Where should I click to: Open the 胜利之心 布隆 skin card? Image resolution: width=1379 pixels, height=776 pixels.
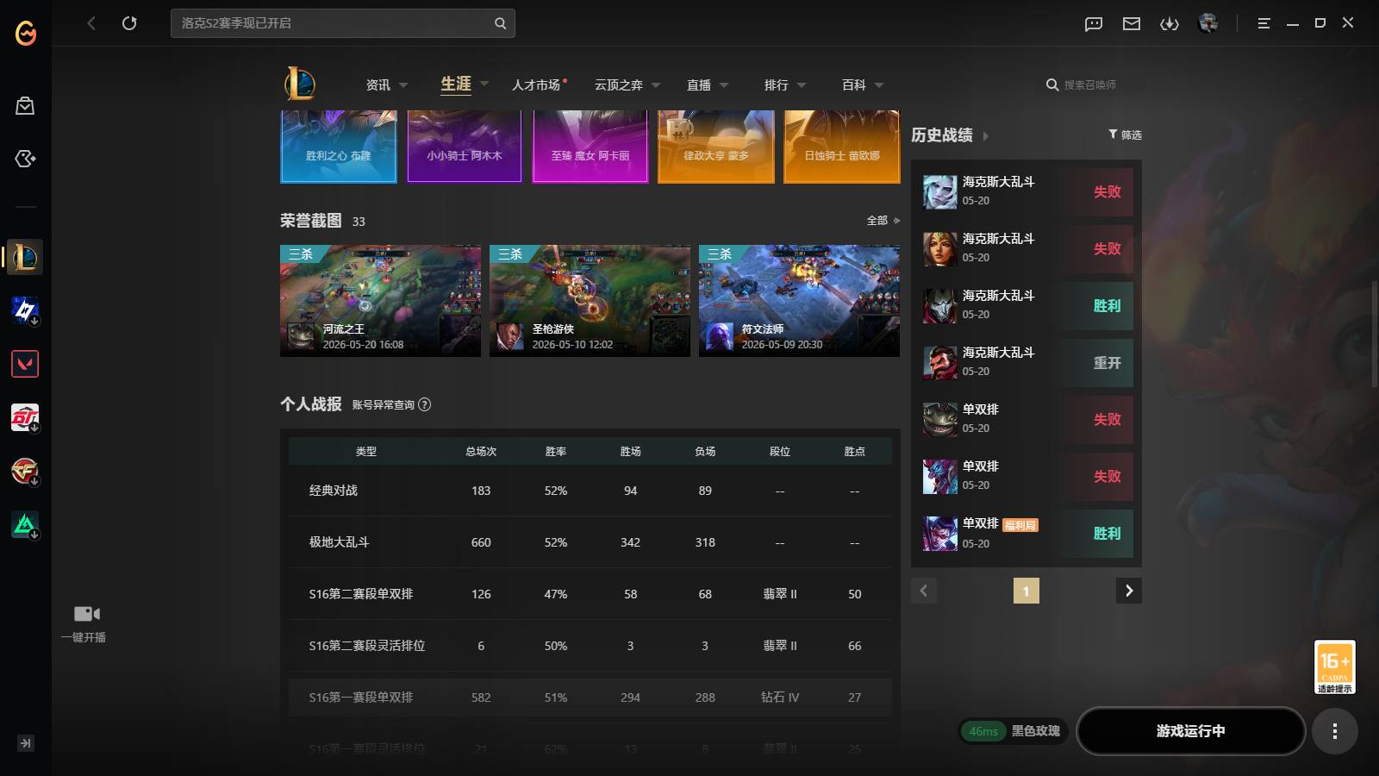point(339,146)
